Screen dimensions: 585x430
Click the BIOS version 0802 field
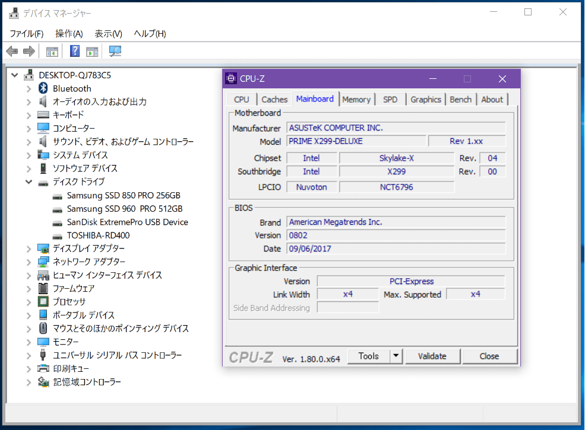click(x=396, y=235)
